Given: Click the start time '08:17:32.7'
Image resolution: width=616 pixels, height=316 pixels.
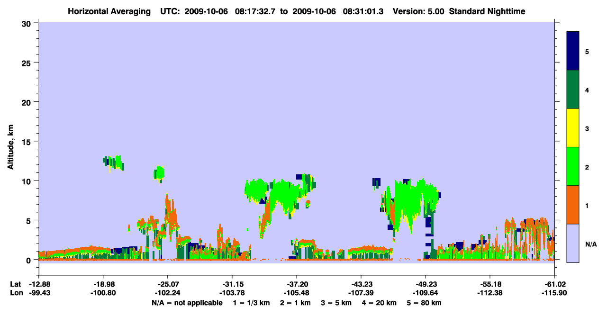Looking at the screenshot, I should tap(255, 11).
